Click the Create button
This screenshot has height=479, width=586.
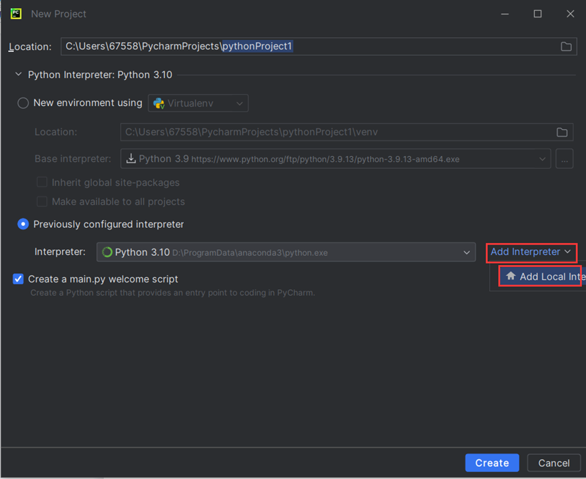[x=492, y=463]
